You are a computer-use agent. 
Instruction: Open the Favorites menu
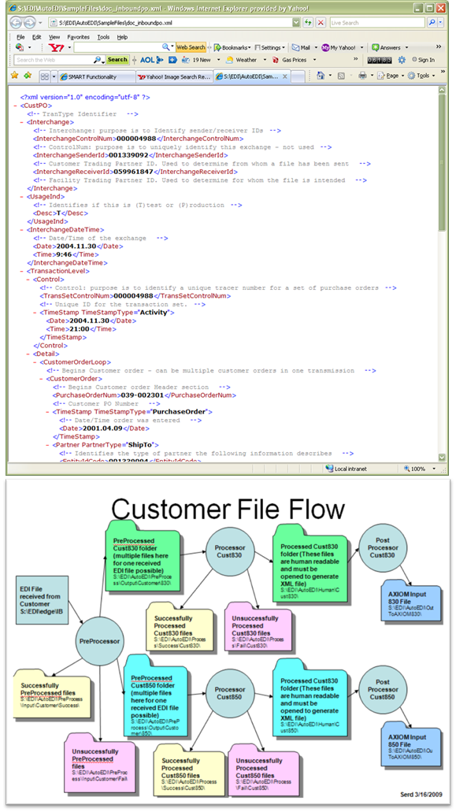(x=78, y=37)
